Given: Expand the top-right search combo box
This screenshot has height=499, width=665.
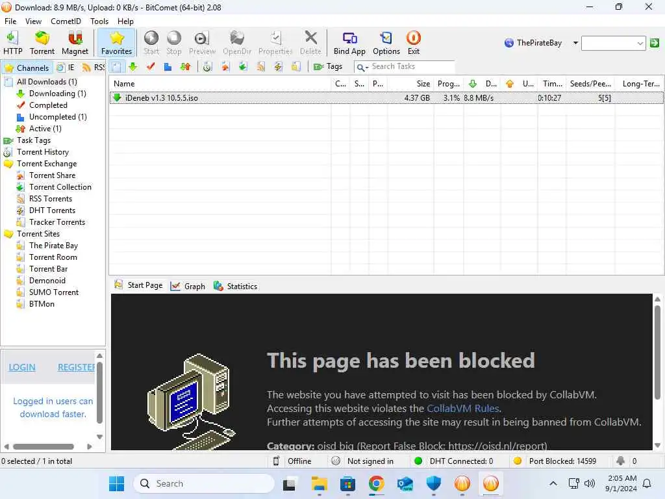Looking at the screenshot, I should click(x=640, y=43).
